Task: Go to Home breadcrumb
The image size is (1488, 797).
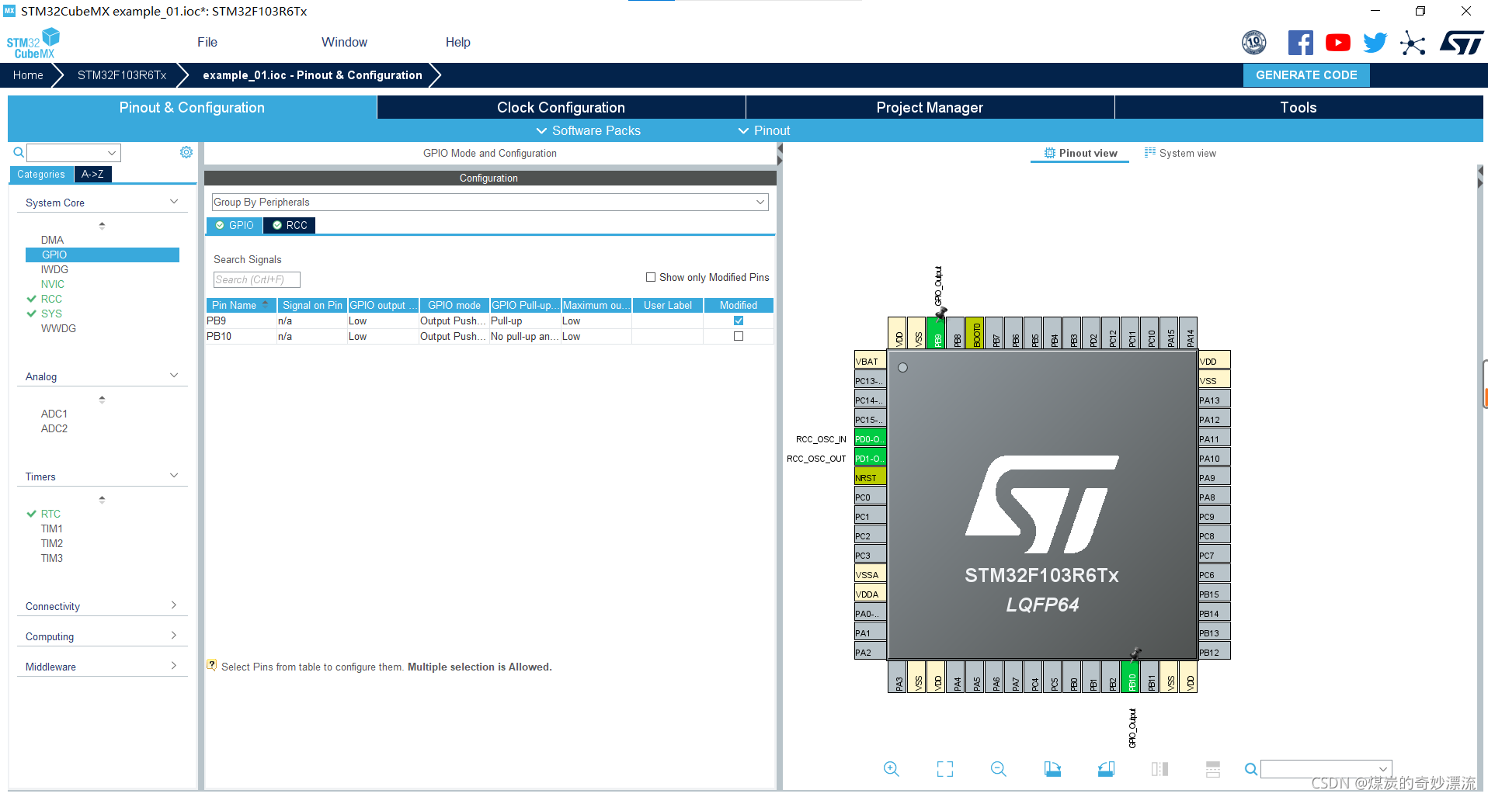Action: (x=28, y=75)
